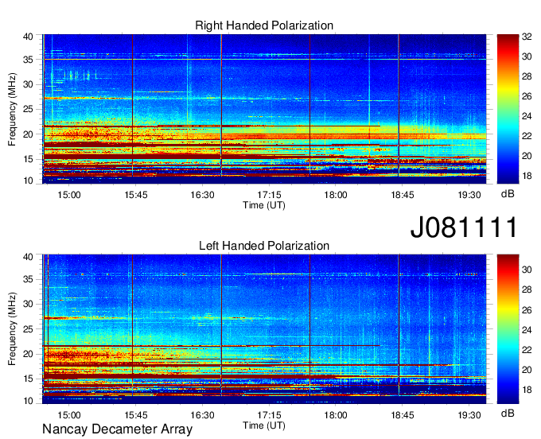Screen dimensions: 541x439
Task: Click the 18:00 tick label on the top plot
Action: pos(336,195)
